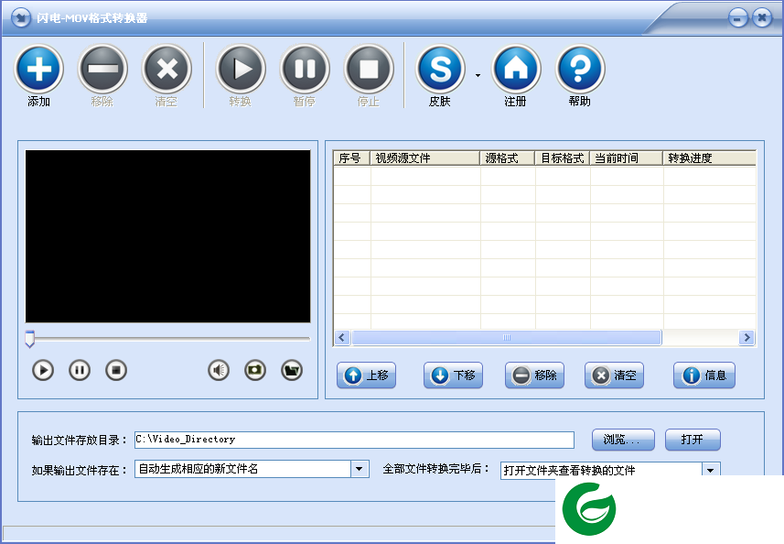This screenshot has width=784, height=544.
Task: Click the 转换进度 column header
Action: click(x=710, y=158)
